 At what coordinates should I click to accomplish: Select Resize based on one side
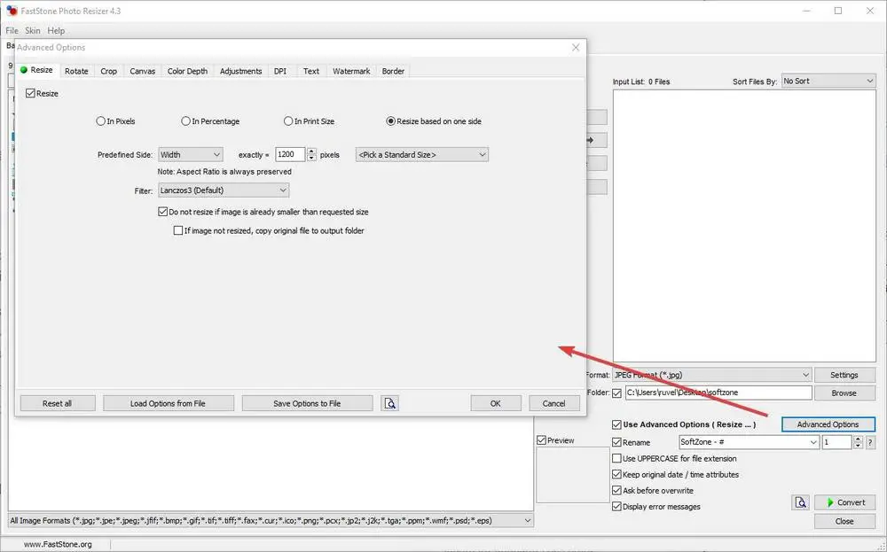pyautogui.click(x=390, y=121)
